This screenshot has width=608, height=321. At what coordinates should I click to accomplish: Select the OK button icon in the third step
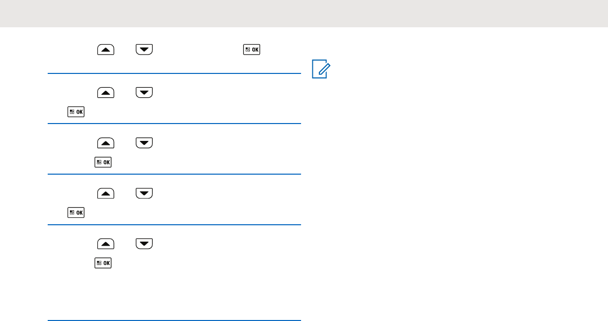pos(103,162)
